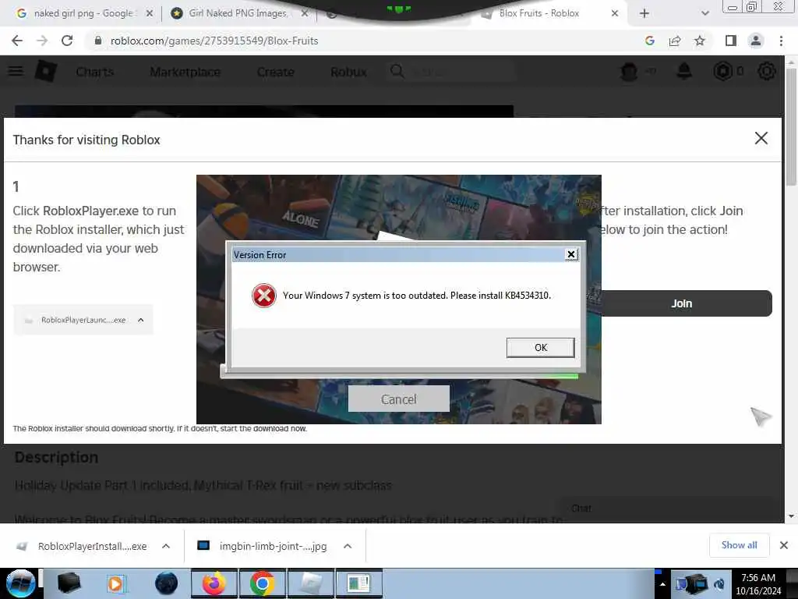The height and width of the screenshot is (599, 798).
Task: Open the Windows Start menu
Action: point(20,583)
